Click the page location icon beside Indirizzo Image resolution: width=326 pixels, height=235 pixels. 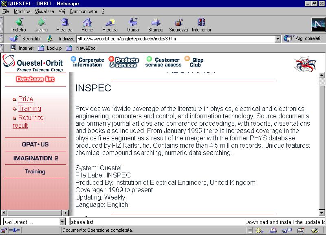50,39
